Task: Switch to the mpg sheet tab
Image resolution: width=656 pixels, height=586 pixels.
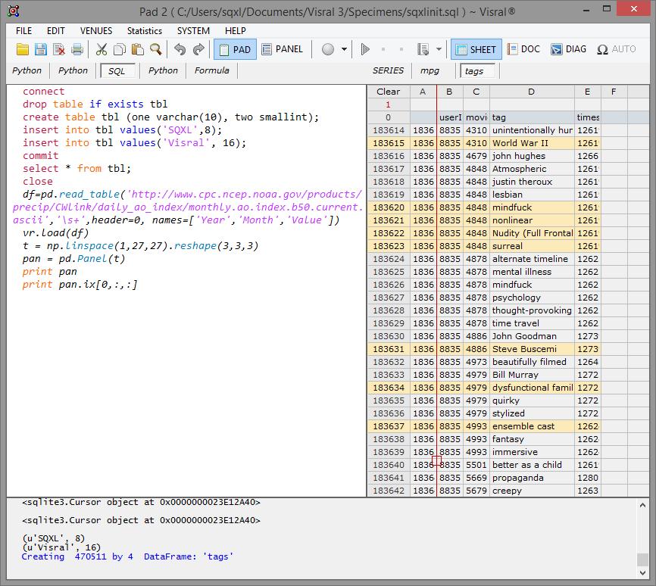Action: point(430,70)
